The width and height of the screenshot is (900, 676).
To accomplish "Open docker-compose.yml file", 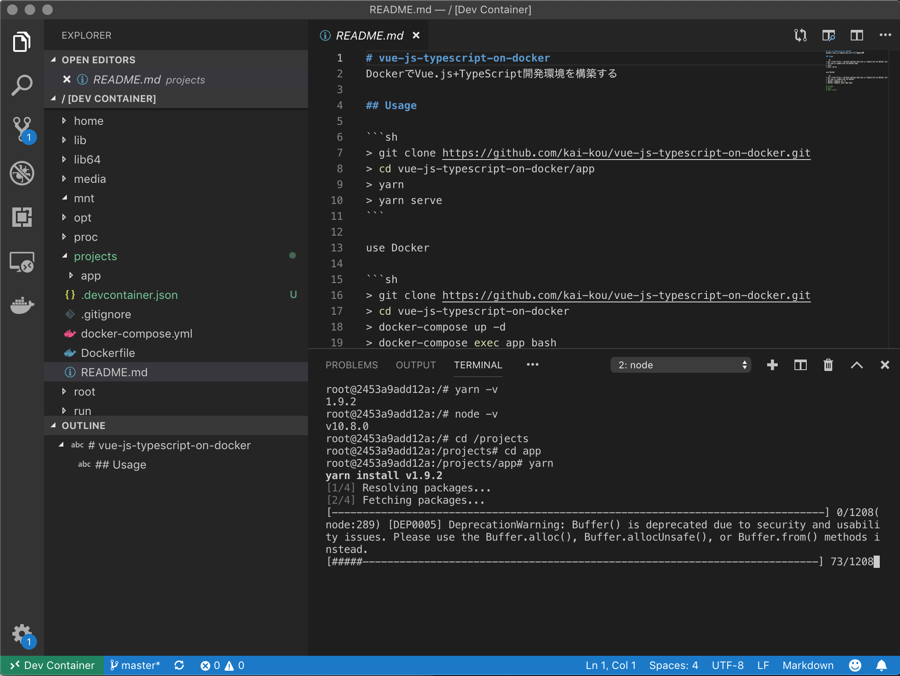I will point(176,333).
